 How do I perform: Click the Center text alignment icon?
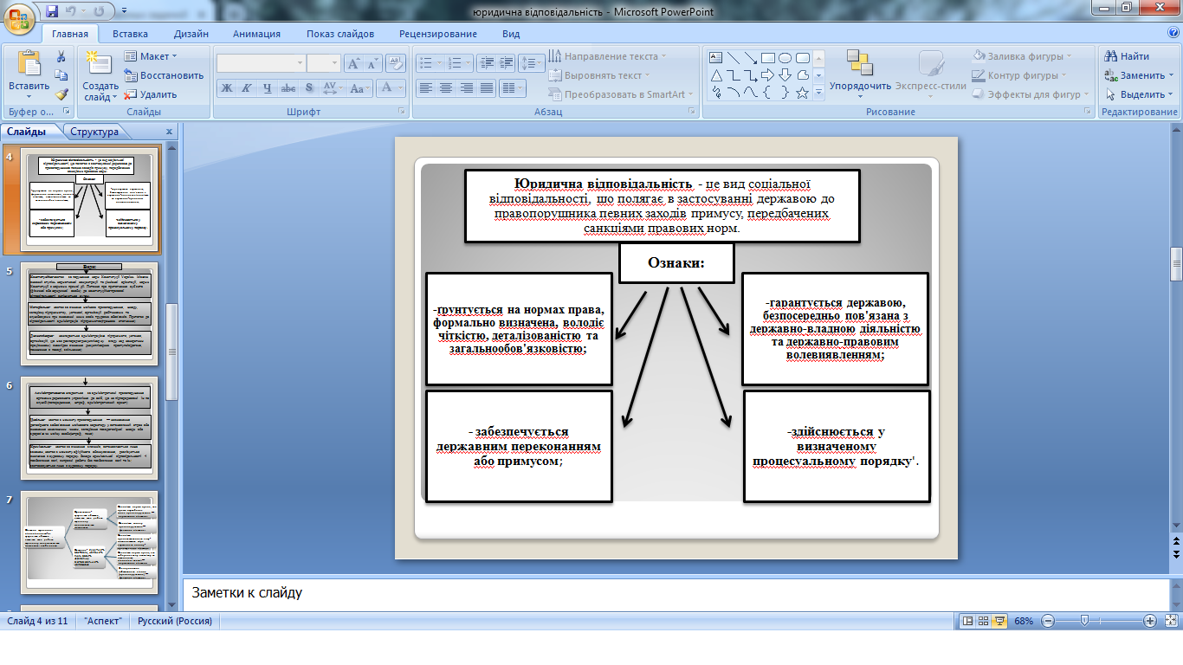tap(446, 87)
